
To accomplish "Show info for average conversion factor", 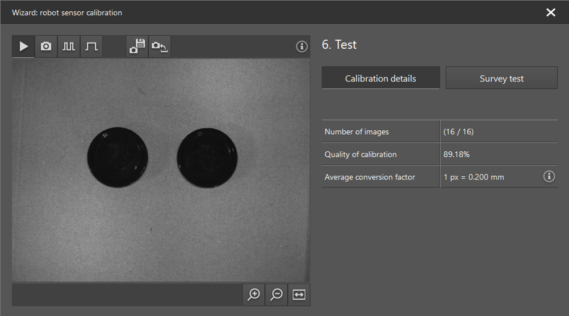I will click(549, 177).
